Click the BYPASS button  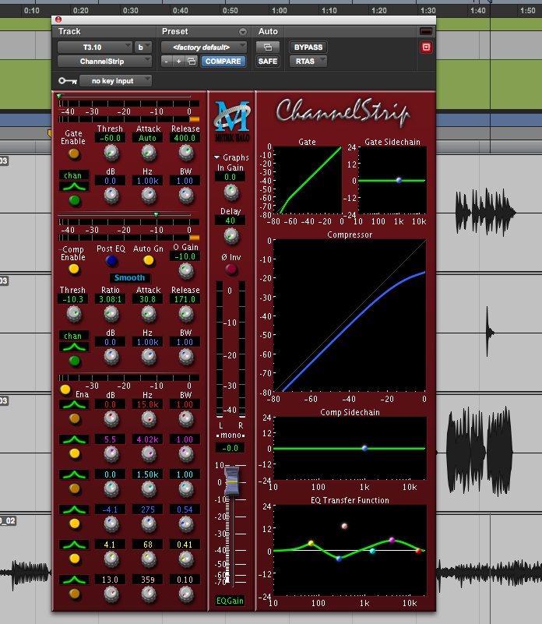coord(308,48)
